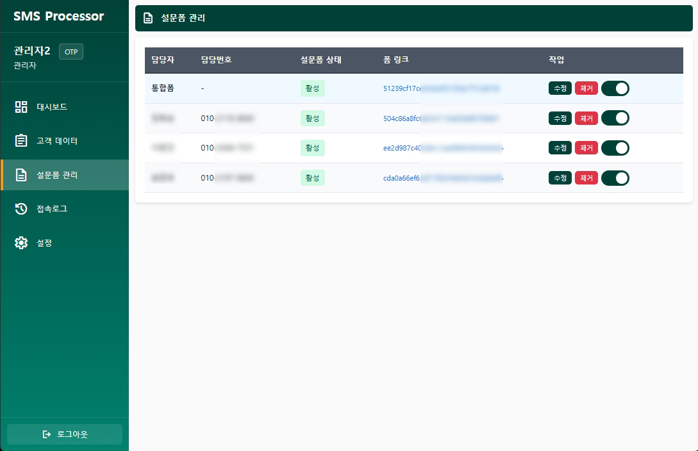Open 설문폼 관리 via its document icon

(21, 175)
